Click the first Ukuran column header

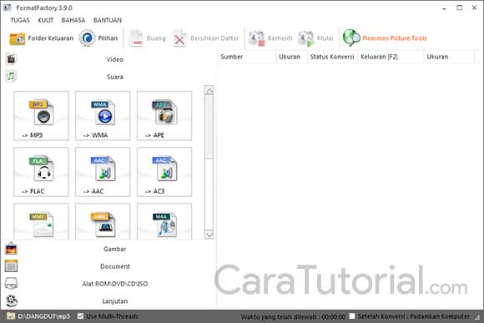click(291, 57)
